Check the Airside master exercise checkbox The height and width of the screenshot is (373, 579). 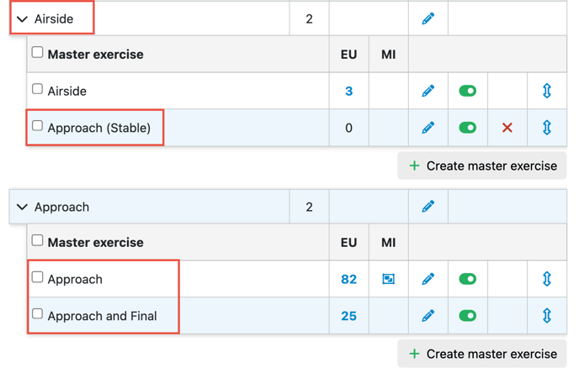[x=37, y=89]
